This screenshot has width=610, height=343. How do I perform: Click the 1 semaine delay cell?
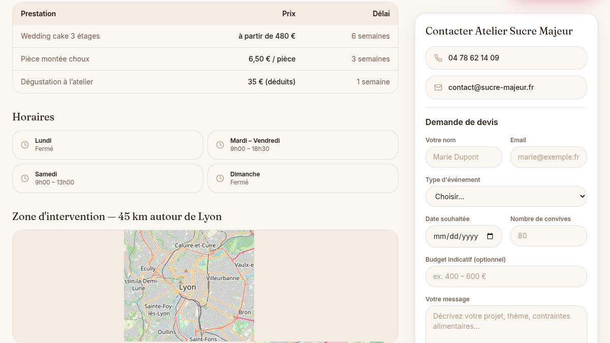[x=373, y=82]
